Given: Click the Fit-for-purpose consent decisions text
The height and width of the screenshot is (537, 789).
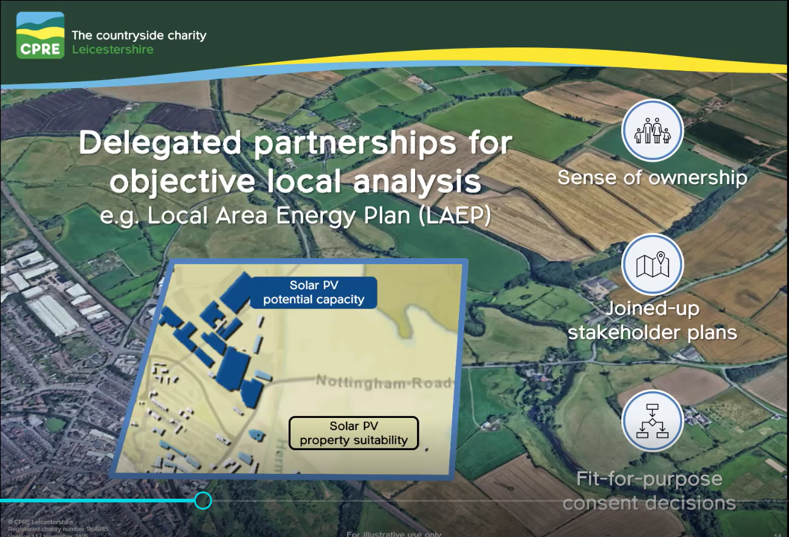Looking at the screenshot, I should [649, 491].
